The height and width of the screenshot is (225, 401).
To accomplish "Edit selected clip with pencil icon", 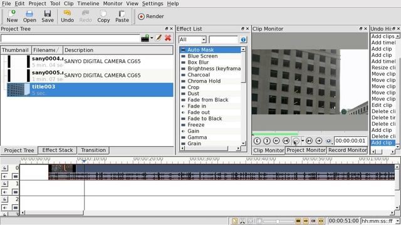I will pos(159,38).
